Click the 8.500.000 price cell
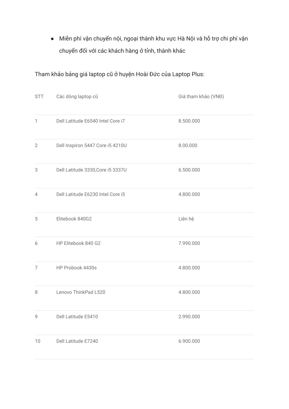This screenshot has width=289, height=409. point(189,121)
